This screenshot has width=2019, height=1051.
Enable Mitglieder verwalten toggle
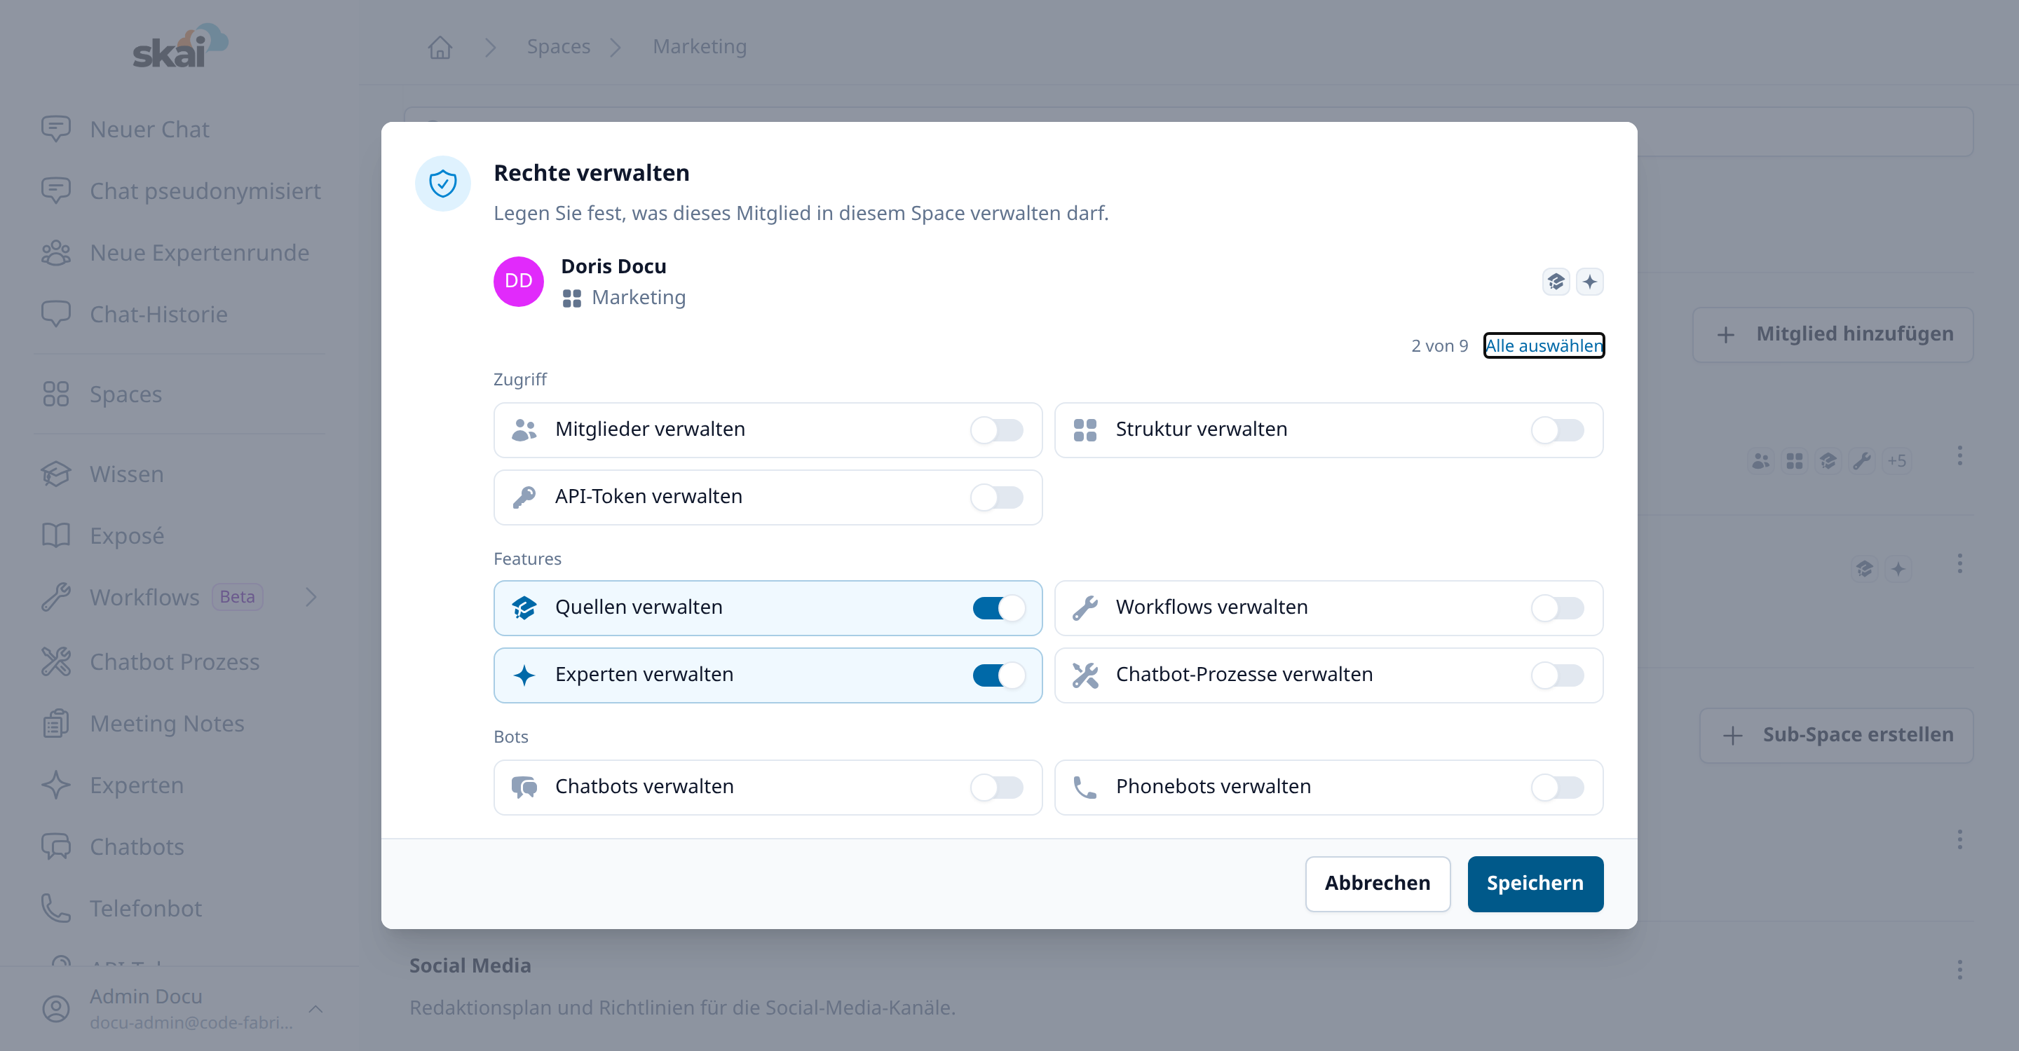[997, 430]
